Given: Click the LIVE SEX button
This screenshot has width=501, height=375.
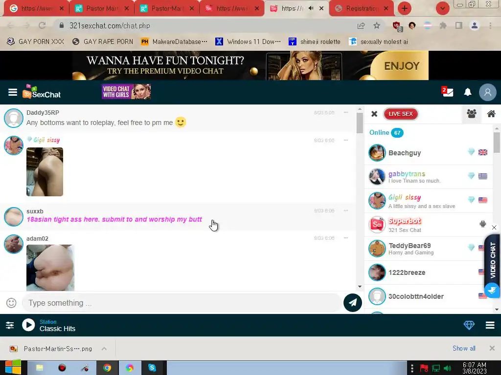Looking at the screenshot, I should click(x=401, y=114).
